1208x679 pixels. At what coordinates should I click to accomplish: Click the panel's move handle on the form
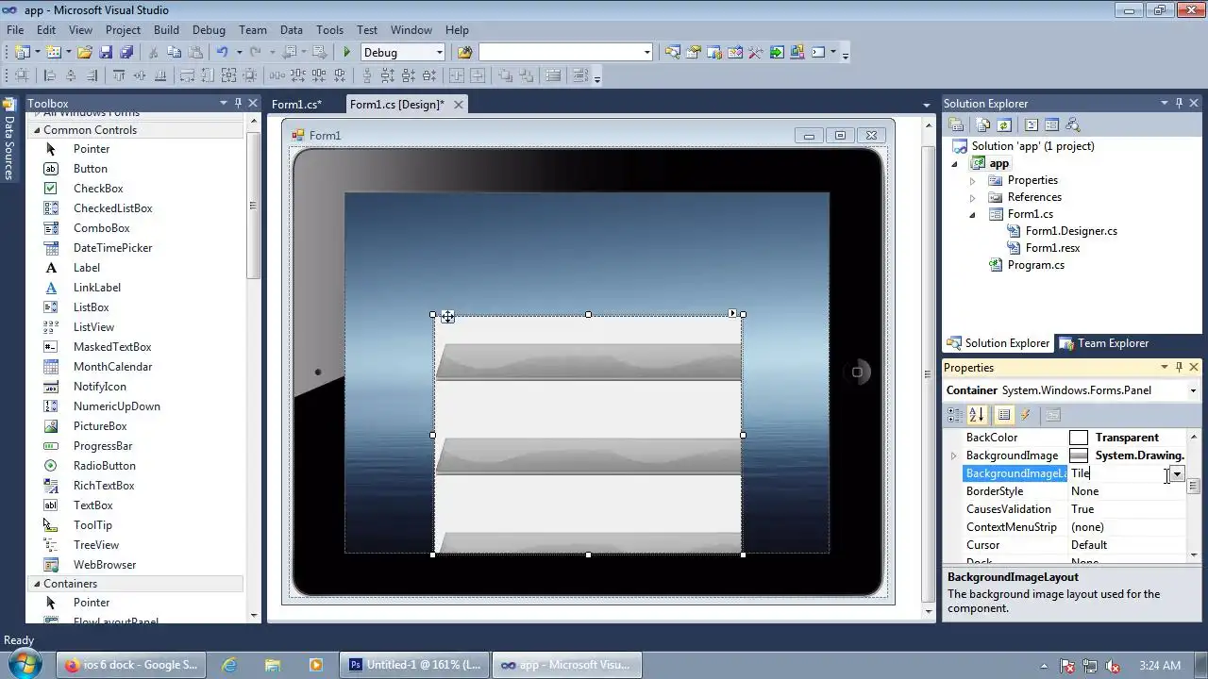point(447,317)
